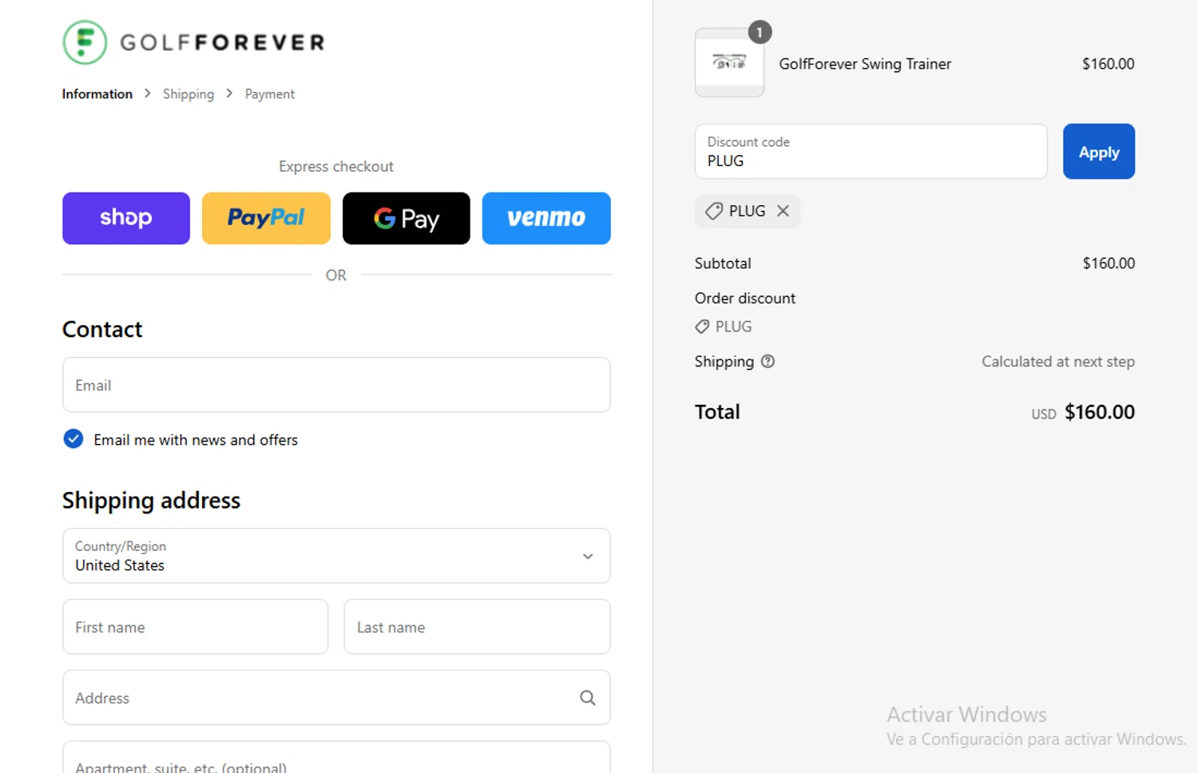Select the GolfForever Swing Trainer product name
Viewport: 1198px width, 773px height.
(865, 64)
